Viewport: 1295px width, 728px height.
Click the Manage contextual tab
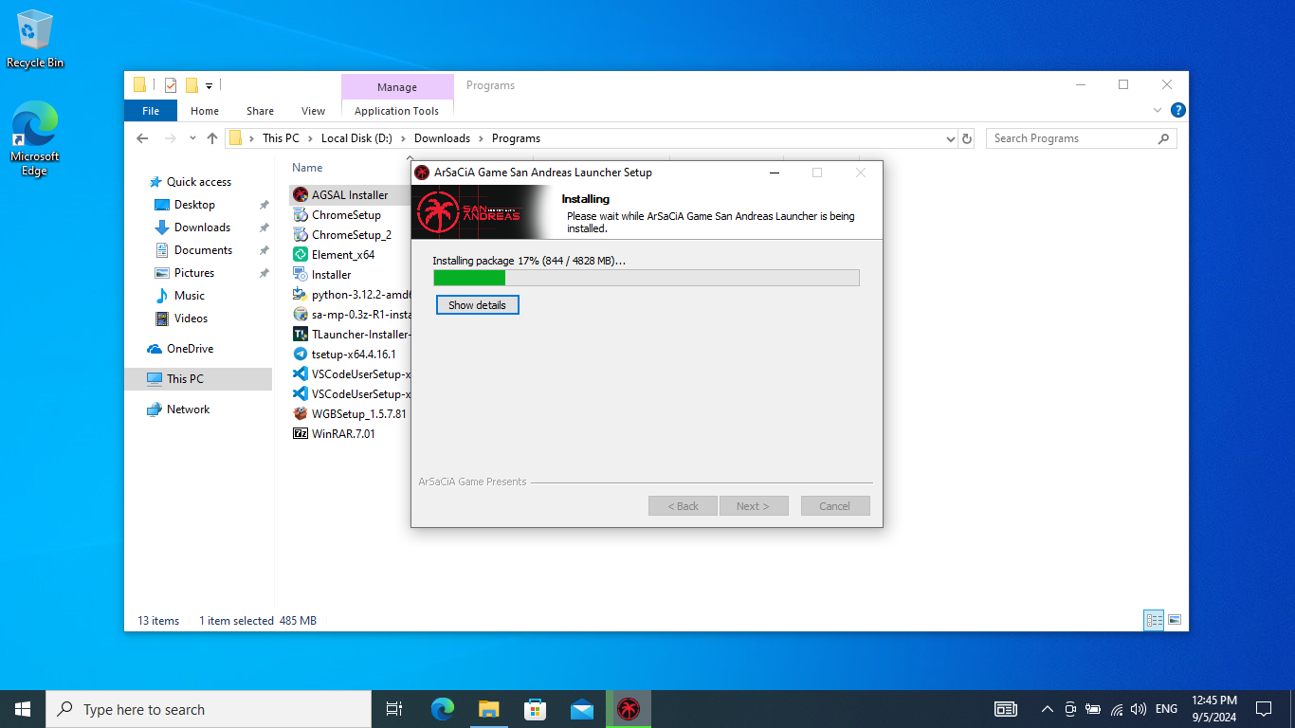[397, 87]
